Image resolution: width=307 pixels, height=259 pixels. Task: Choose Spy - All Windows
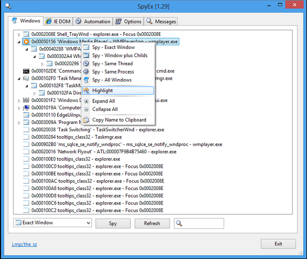pos(118,80)
